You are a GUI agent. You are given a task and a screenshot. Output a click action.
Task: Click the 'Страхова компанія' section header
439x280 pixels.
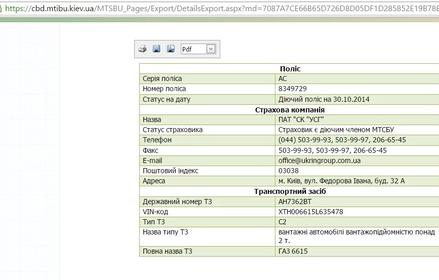tap(290, 110)
